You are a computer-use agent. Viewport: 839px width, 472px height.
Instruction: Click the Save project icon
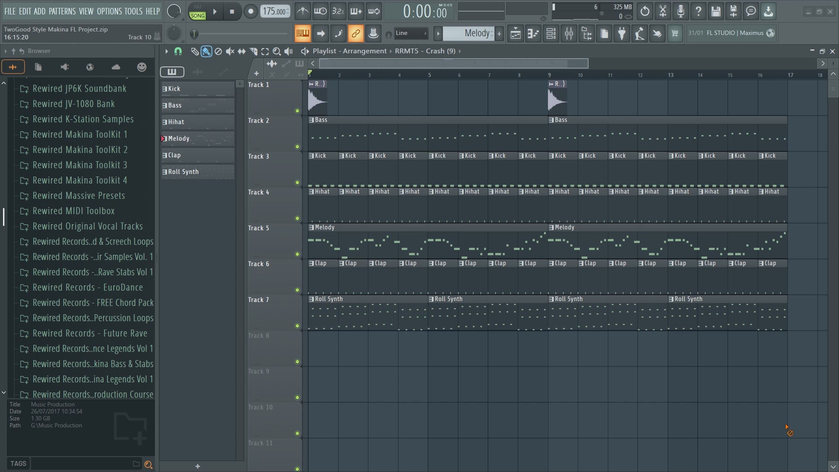tap(715, 11)
